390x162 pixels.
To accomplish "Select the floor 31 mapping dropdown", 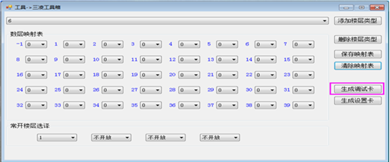I will [303, 90].
